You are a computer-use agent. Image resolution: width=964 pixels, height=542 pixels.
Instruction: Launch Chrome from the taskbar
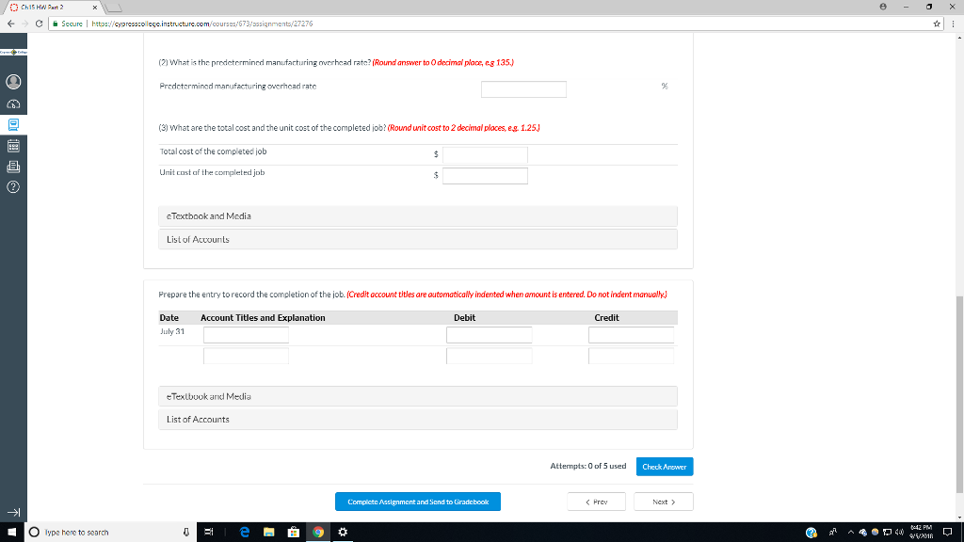pyautogui.click(x=316, y=532)
